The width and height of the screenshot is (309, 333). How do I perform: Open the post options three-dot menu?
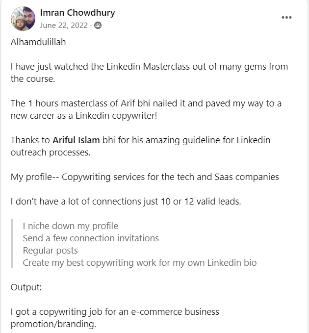click(286, 18)
